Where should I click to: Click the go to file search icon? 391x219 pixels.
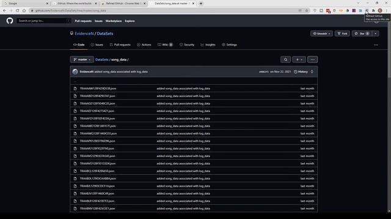pyautogui.click(x=285, y=60)
